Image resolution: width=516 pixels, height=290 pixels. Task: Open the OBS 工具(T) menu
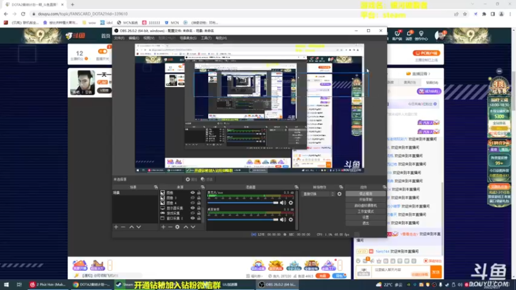206,38
